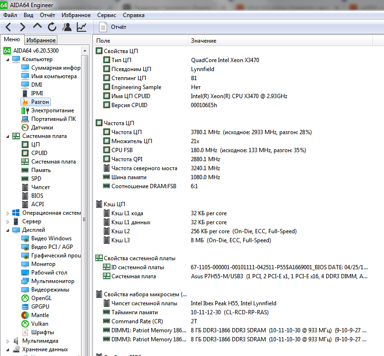Screen dimensions: 384x356
Task: Open the Избранное menu in menu bar
Action: click(x=76, y=15)
